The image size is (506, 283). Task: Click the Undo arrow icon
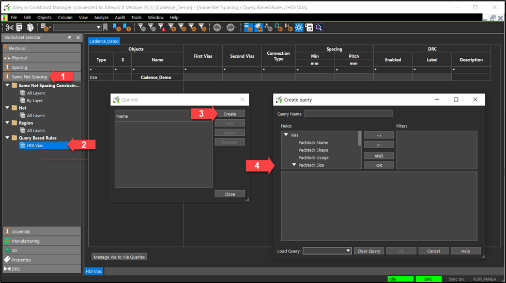click(217, 28)
